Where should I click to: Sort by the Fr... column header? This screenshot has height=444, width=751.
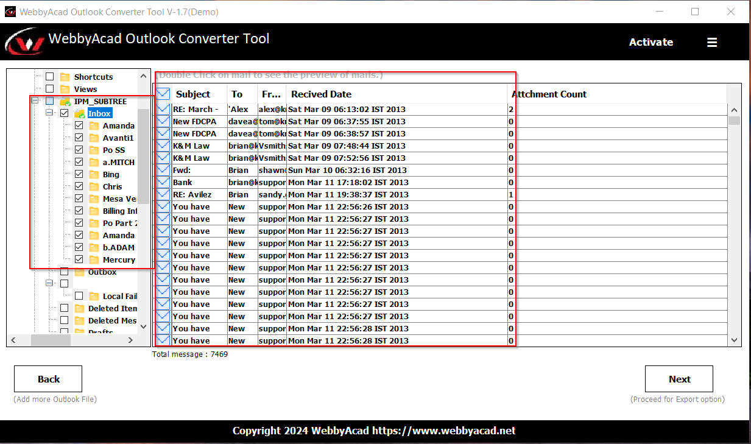click(x=271, y=94)
